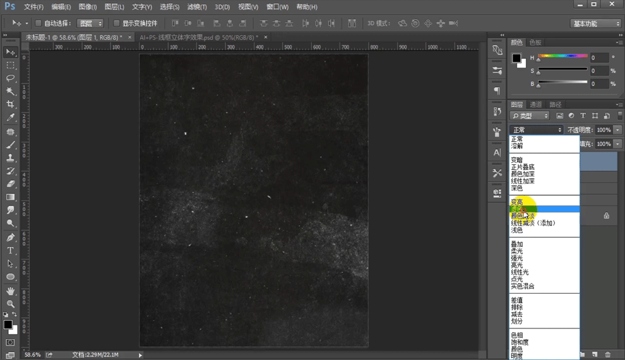Open the 不透明度 opacity dropdown arrow
The height and width of the screenshot is (360, 625).
[617, 130]
